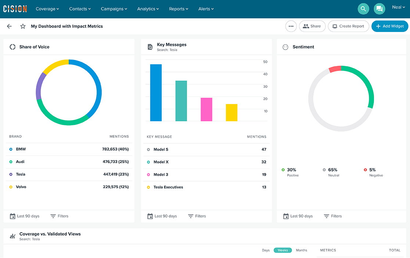Click the Add Widget button

(390, 26)
